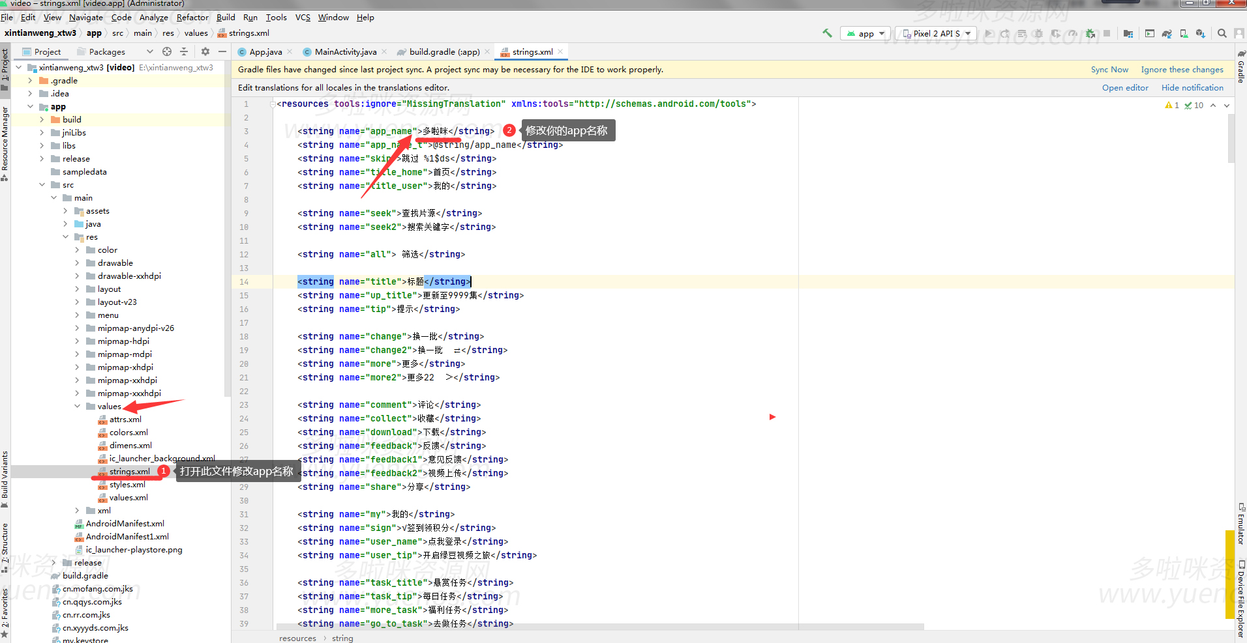1247x643 pixels.
Task: Expand the drawable folder in tree
Action: click(x=77, y=263)
